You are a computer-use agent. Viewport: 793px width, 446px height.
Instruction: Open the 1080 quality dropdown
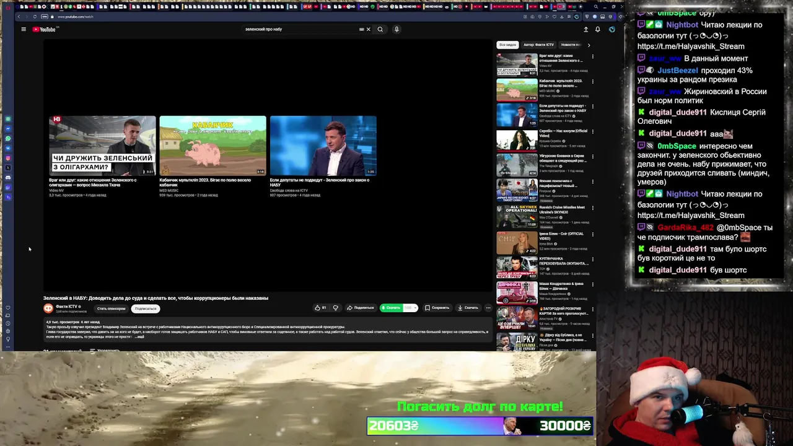click(x=410, y=308)
